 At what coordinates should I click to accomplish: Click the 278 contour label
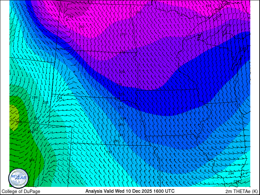pyautogui.click(x=122, y=94)
